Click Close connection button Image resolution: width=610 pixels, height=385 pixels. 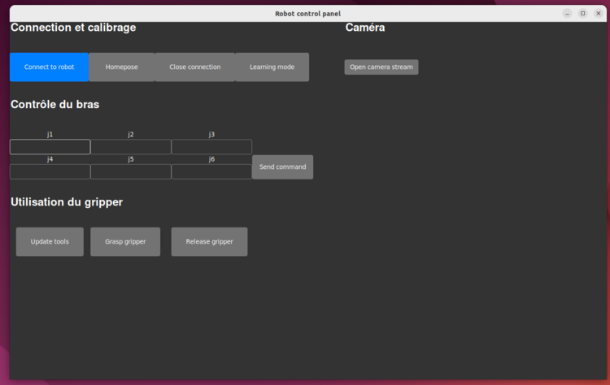pyautogui.click(x=194, y=67)
